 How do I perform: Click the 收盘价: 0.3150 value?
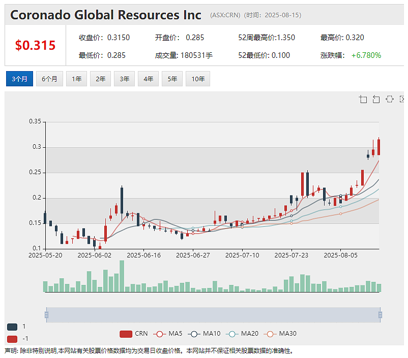tap(104, 38)
